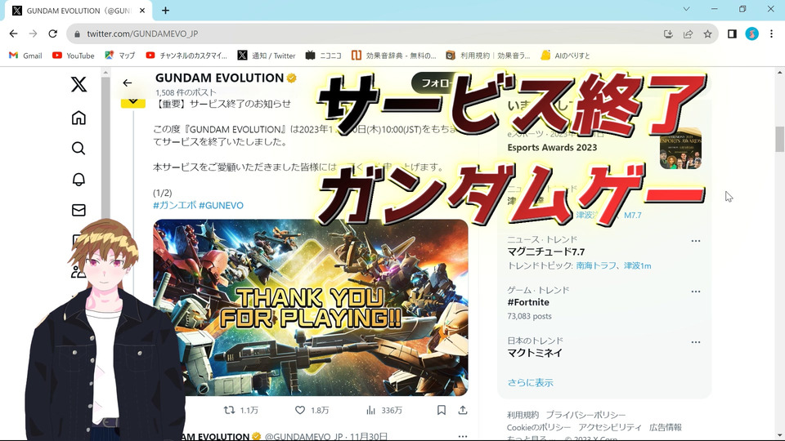
Task: Open more options for マクトミネイ trend
Action: (x=695, y=342)
